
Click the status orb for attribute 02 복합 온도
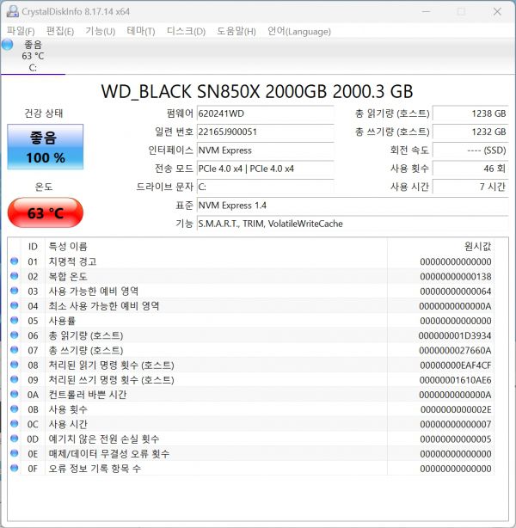[x=14, y=276]
